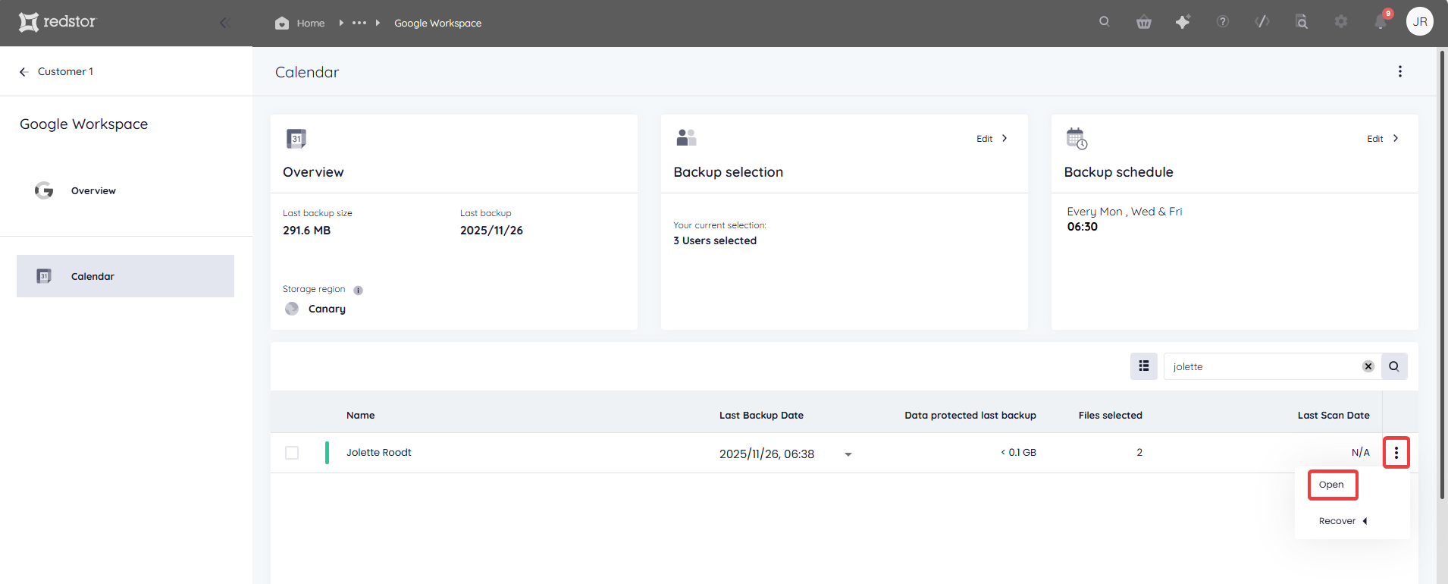Toggle the list view icon button

click(x=1144, y=366)
